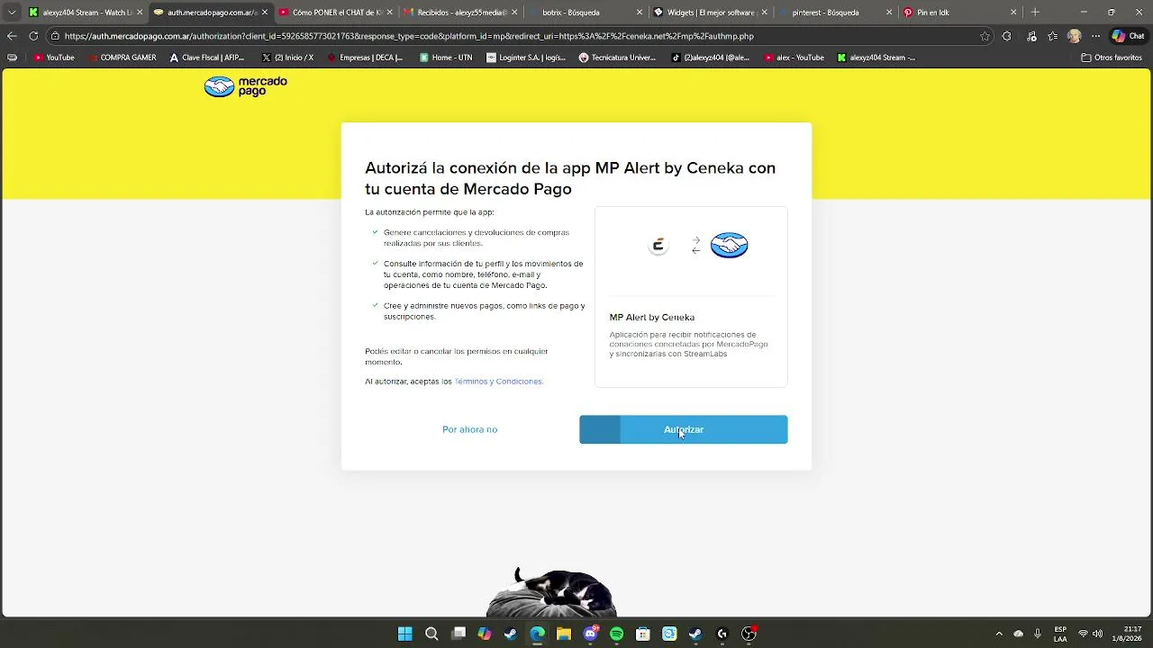The width and height of the screenshot is (1153, 648).
Task: Open Spotify from the taskbar
Action: coord(616,634)
